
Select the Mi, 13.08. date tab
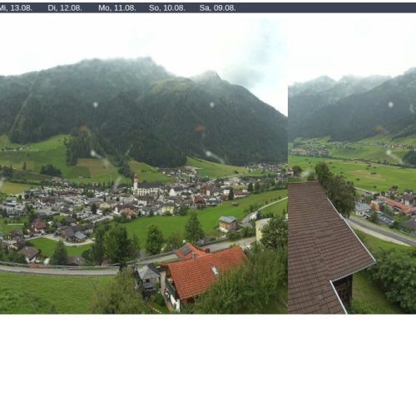coord(16,8)
